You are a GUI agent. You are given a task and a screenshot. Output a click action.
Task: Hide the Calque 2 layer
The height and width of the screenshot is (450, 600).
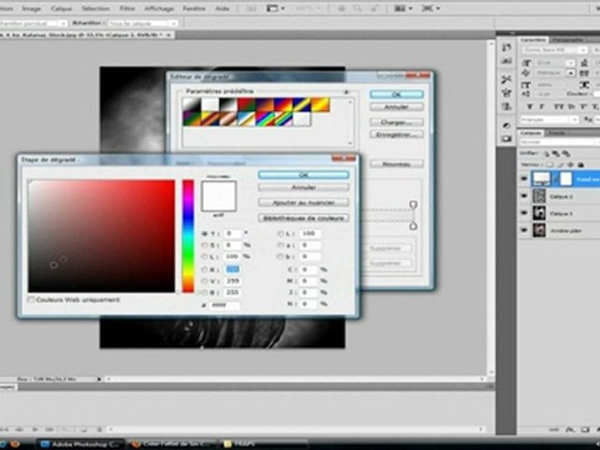[x=524, y=196]
